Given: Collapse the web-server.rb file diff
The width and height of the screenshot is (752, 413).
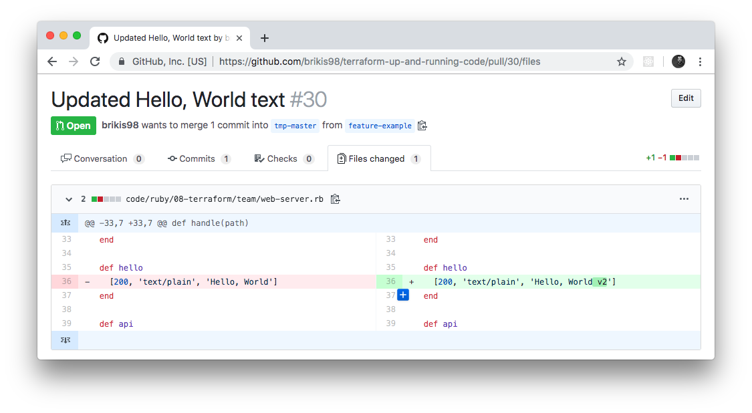Looking at the screenshot, I should 68,198.
